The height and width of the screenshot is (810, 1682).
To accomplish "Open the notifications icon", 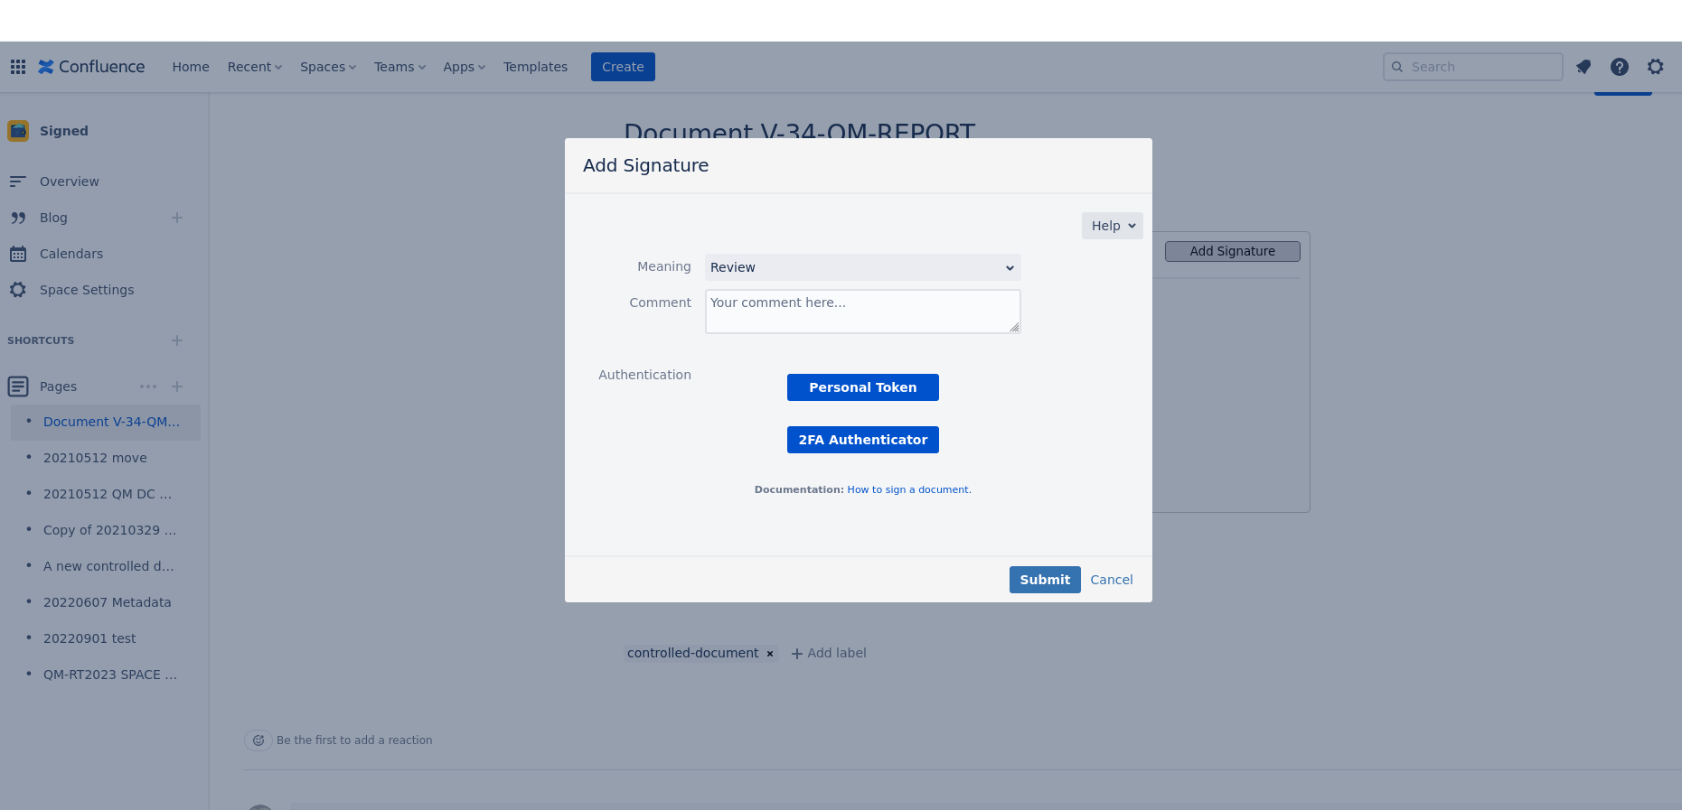I will point(1583,67).
